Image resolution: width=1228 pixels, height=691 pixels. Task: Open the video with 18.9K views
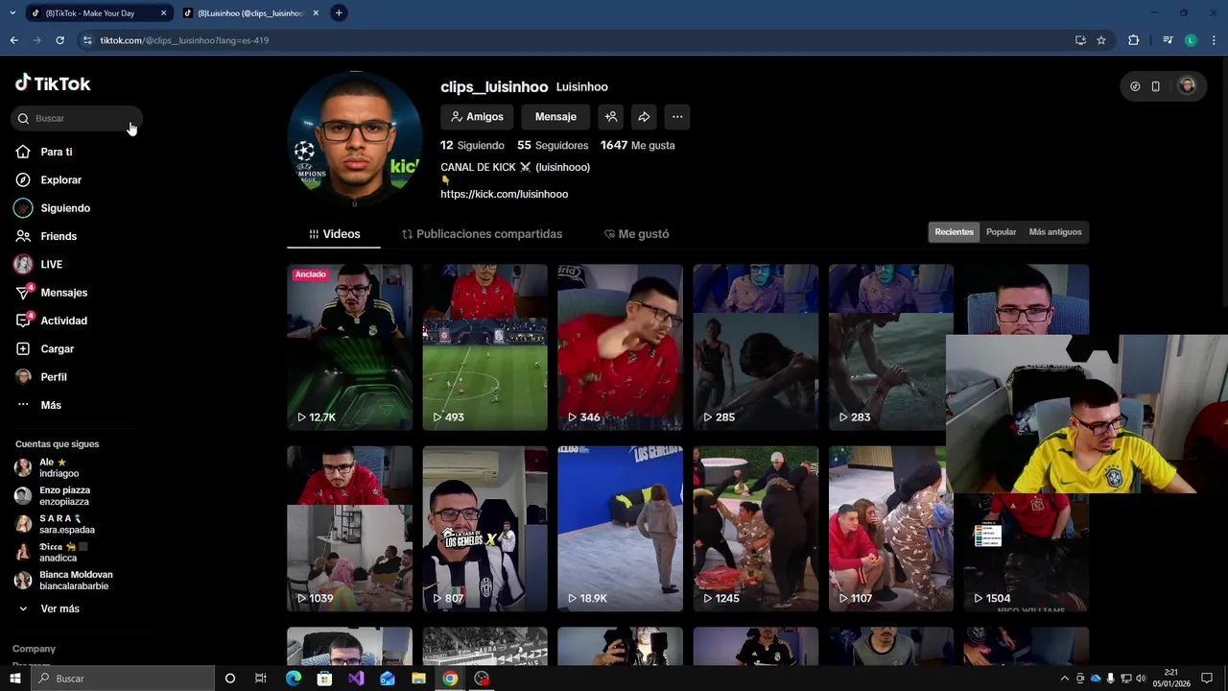[620, 529]
